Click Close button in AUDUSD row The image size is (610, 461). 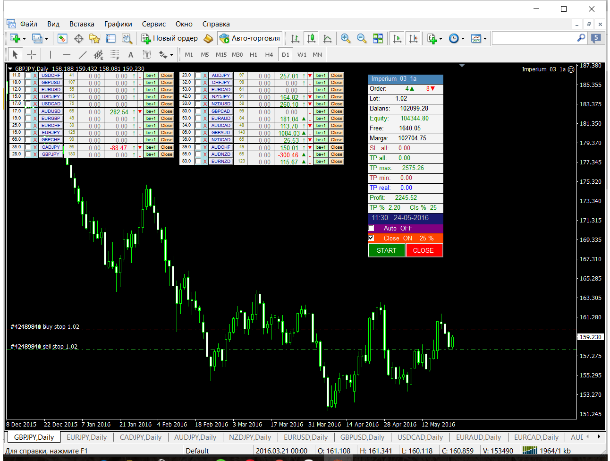[166, 111]
